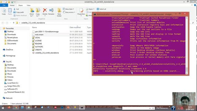Open Desktop under Favourites
Image resolution: width=197 pixels, height=111 pixels.
(x=9, y=31)
